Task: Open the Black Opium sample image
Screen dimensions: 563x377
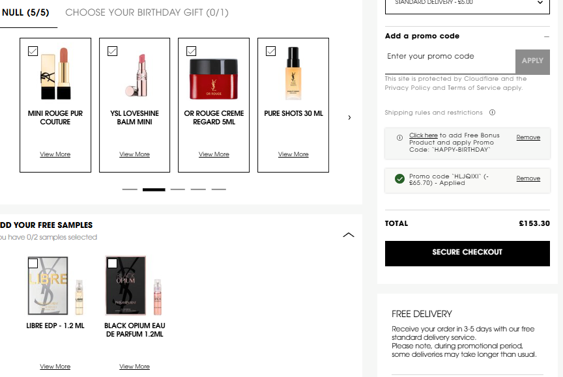Action: 134,286
